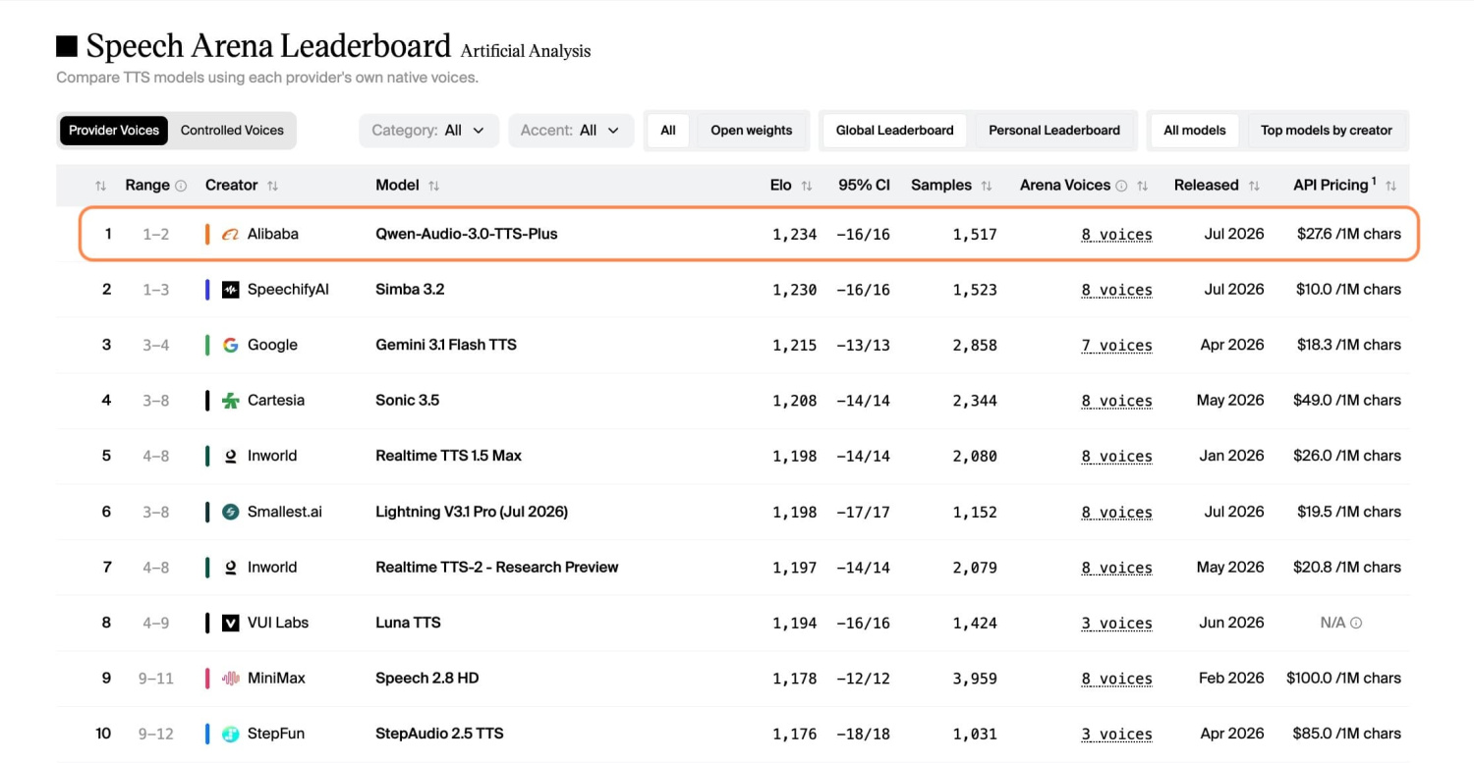Open the 8 voices link for Sonic 3.5
Image resolution: width=1474 pixels, height=763 pixels.
point(1116,401)
